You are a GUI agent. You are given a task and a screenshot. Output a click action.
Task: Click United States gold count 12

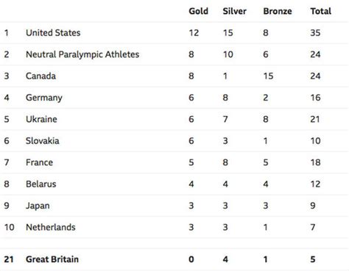[194, 33]
